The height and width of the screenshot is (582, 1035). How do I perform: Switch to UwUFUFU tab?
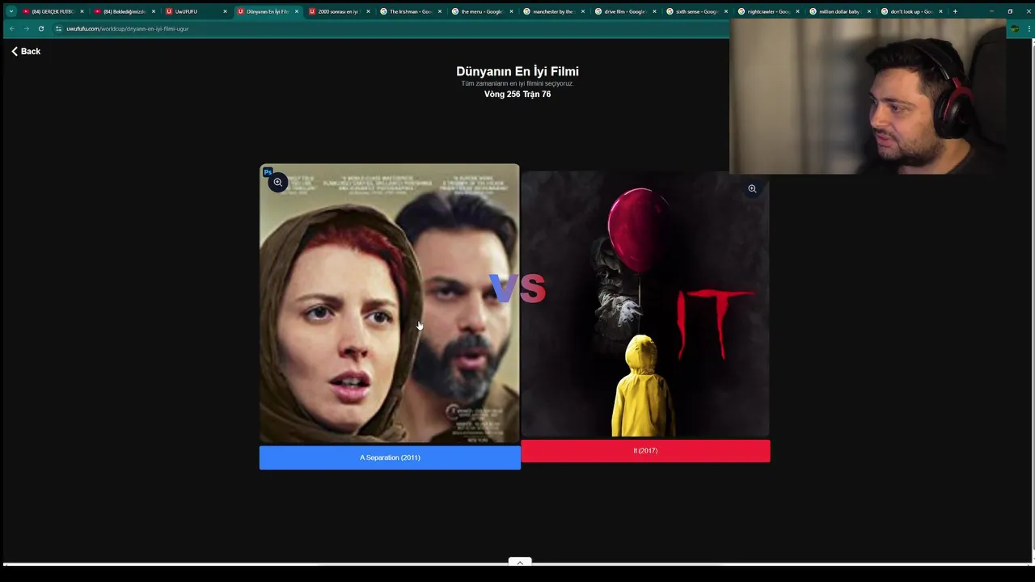(194, 11)
